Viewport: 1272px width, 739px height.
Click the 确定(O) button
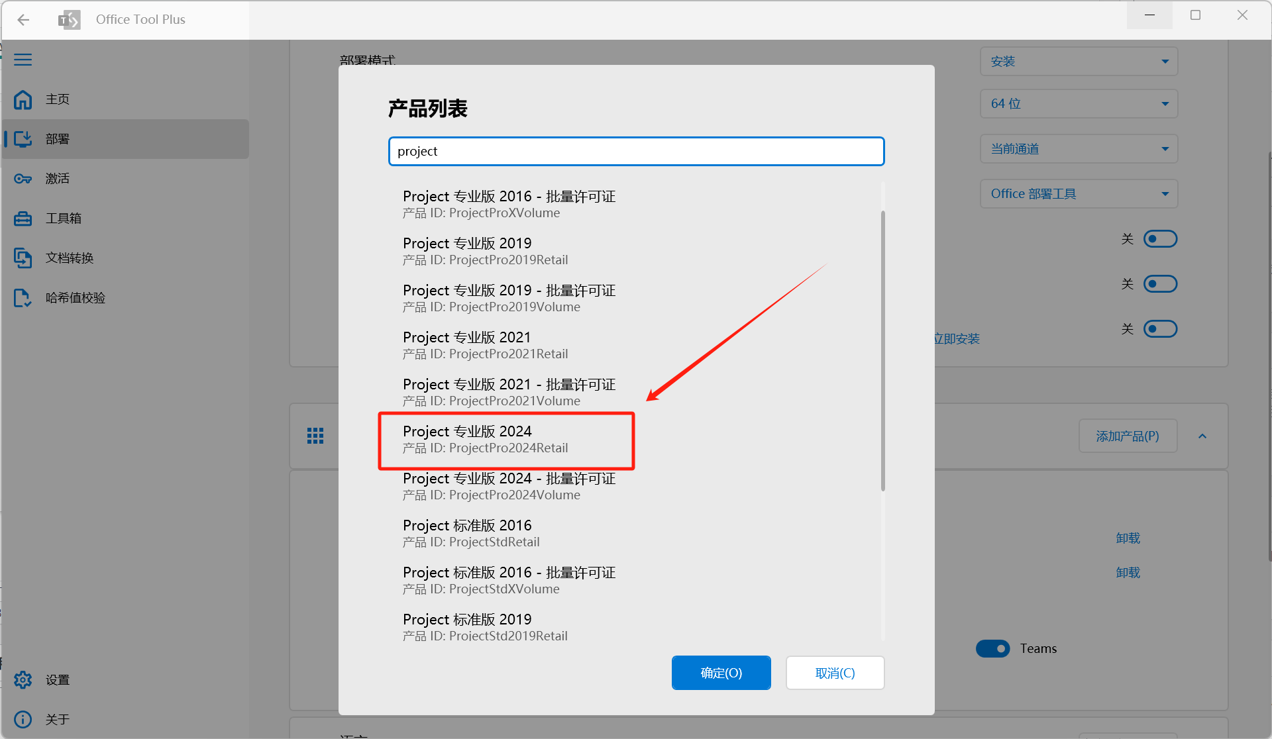[721, 673]
